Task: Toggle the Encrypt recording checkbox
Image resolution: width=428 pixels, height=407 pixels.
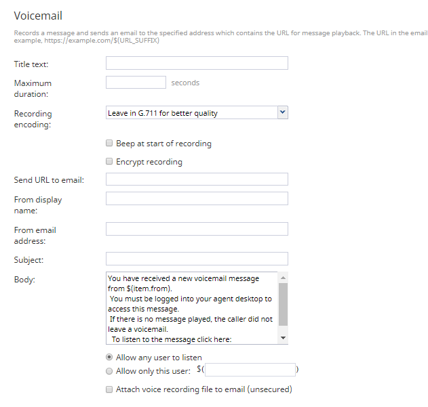Action: pos(109,161)
